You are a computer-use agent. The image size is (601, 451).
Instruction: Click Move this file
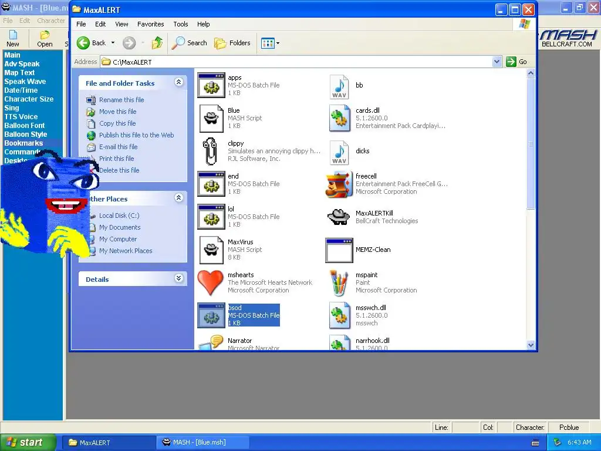117,112
